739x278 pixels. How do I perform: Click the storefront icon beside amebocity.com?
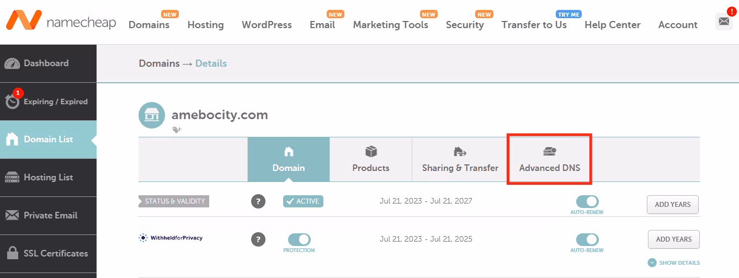pyautogui.click(x=152, y=115)
